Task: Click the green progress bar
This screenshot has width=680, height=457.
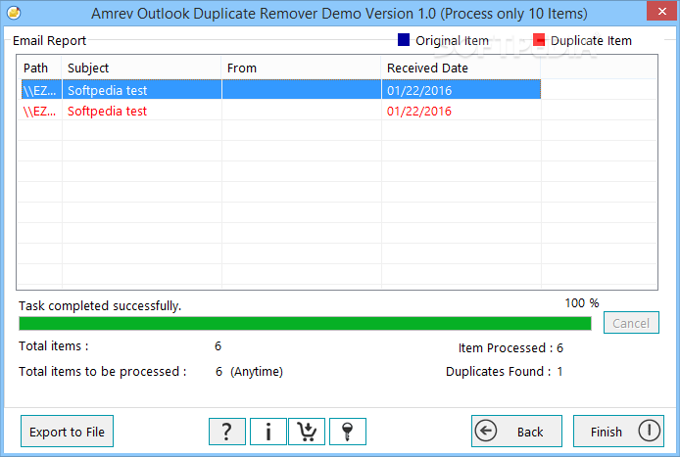Action: click(x=305, y=323)
